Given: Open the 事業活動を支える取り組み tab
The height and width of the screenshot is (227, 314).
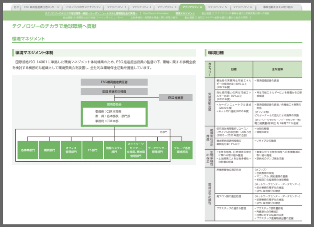Looking at the screenshot, I should (x=278, y=7).
